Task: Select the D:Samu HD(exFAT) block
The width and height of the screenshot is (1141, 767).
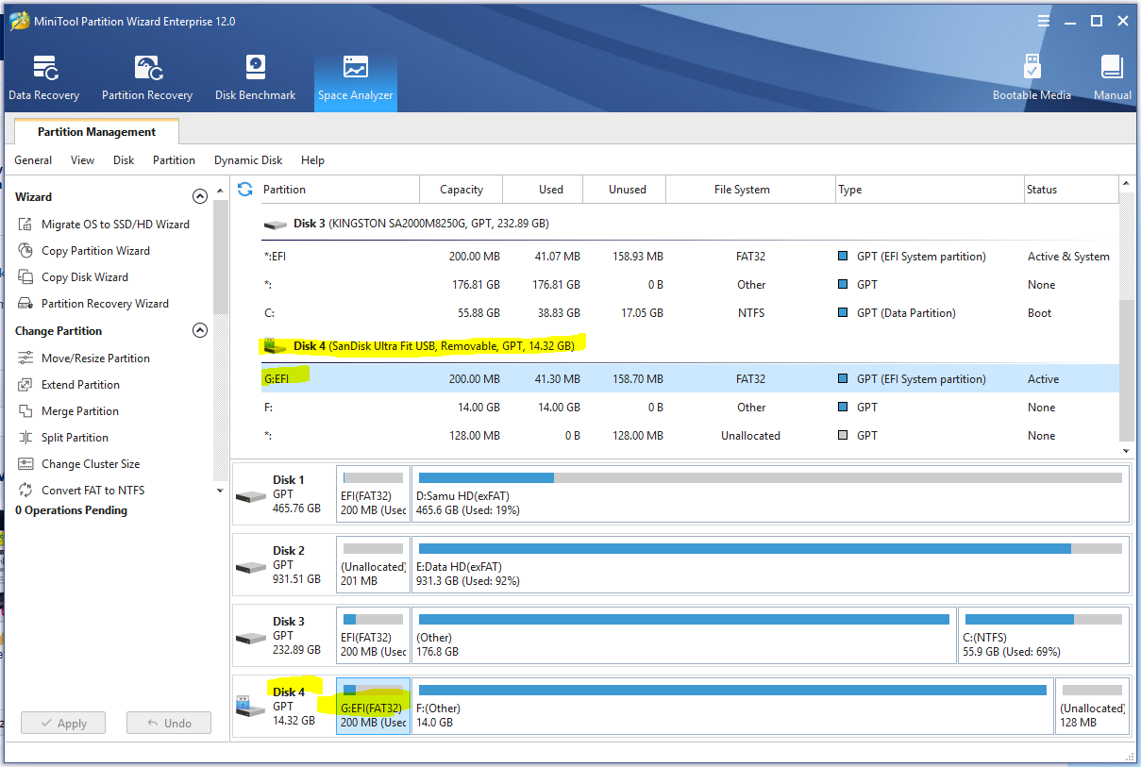Action: tap(770, 493)
